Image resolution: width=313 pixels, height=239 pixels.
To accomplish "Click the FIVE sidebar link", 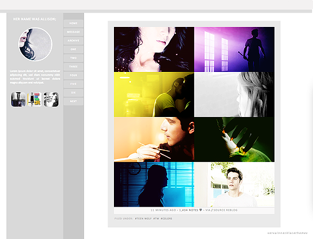I will [x=73, y=84].
